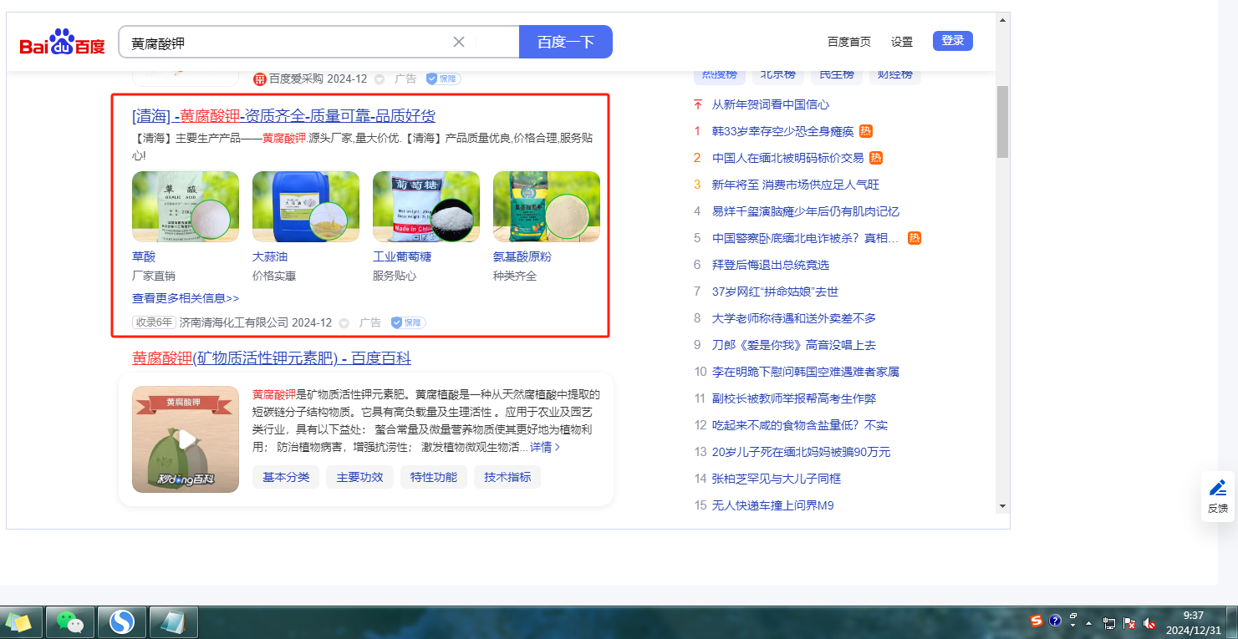Expand the 详情 chevron in Baike summary

558,447
